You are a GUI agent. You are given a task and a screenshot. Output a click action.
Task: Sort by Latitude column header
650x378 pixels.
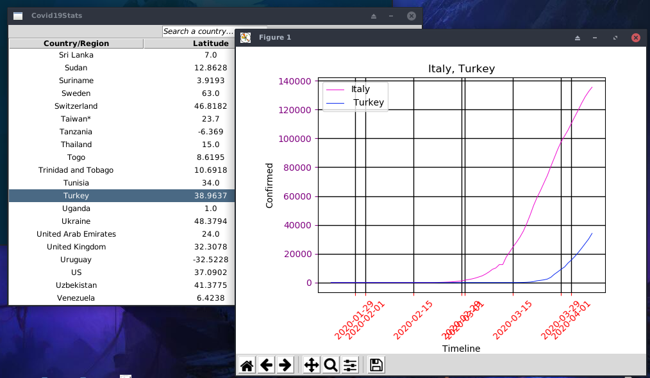(210, 43)
